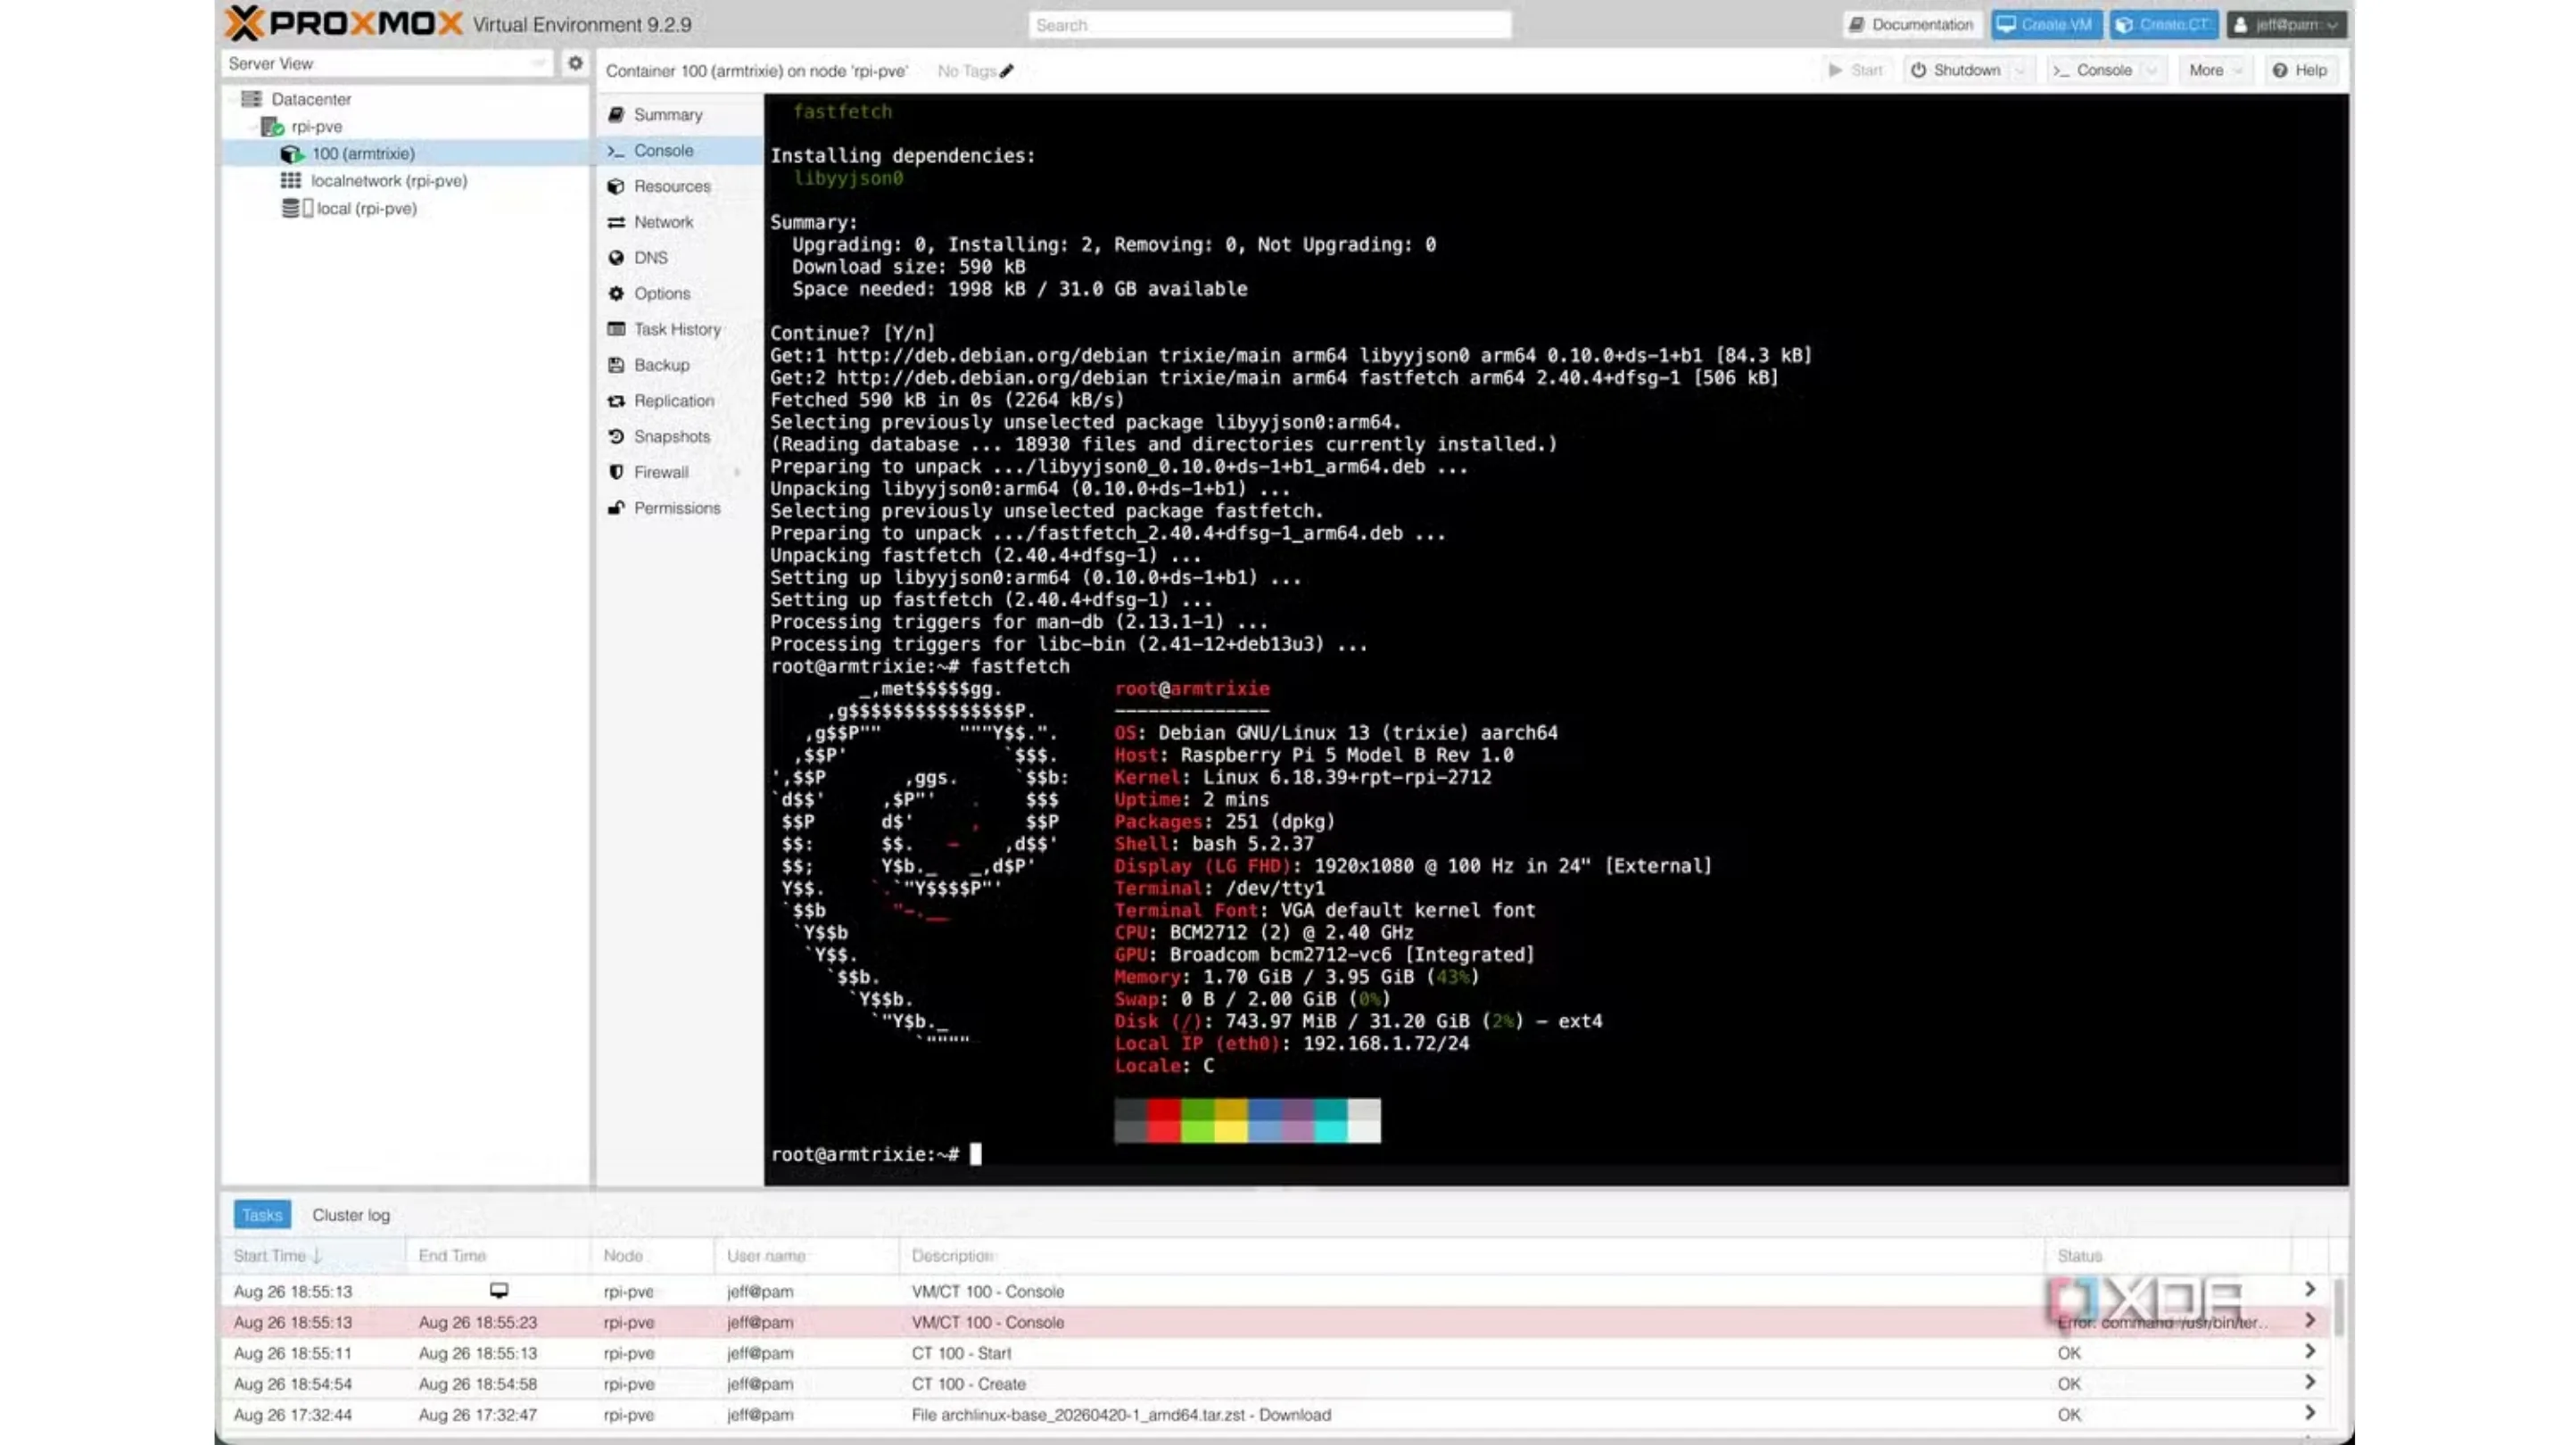This screenshot has width=2569, height=1445.
Task: Open the Summary panel for container 100
Action: 680,115
